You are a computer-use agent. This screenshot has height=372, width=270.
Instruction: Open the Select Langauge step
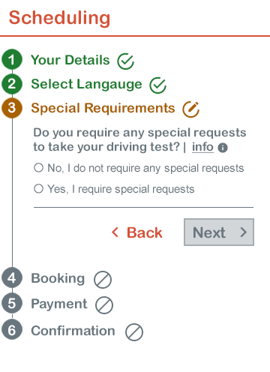(x=86, y=84)
